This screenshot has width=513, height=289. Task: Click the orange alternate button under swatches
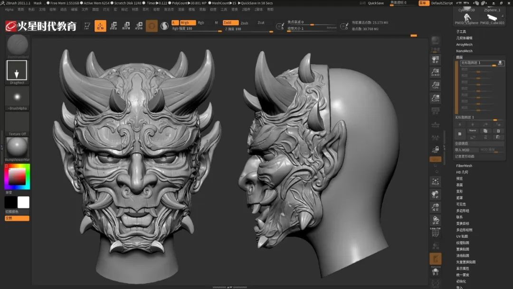17,218
